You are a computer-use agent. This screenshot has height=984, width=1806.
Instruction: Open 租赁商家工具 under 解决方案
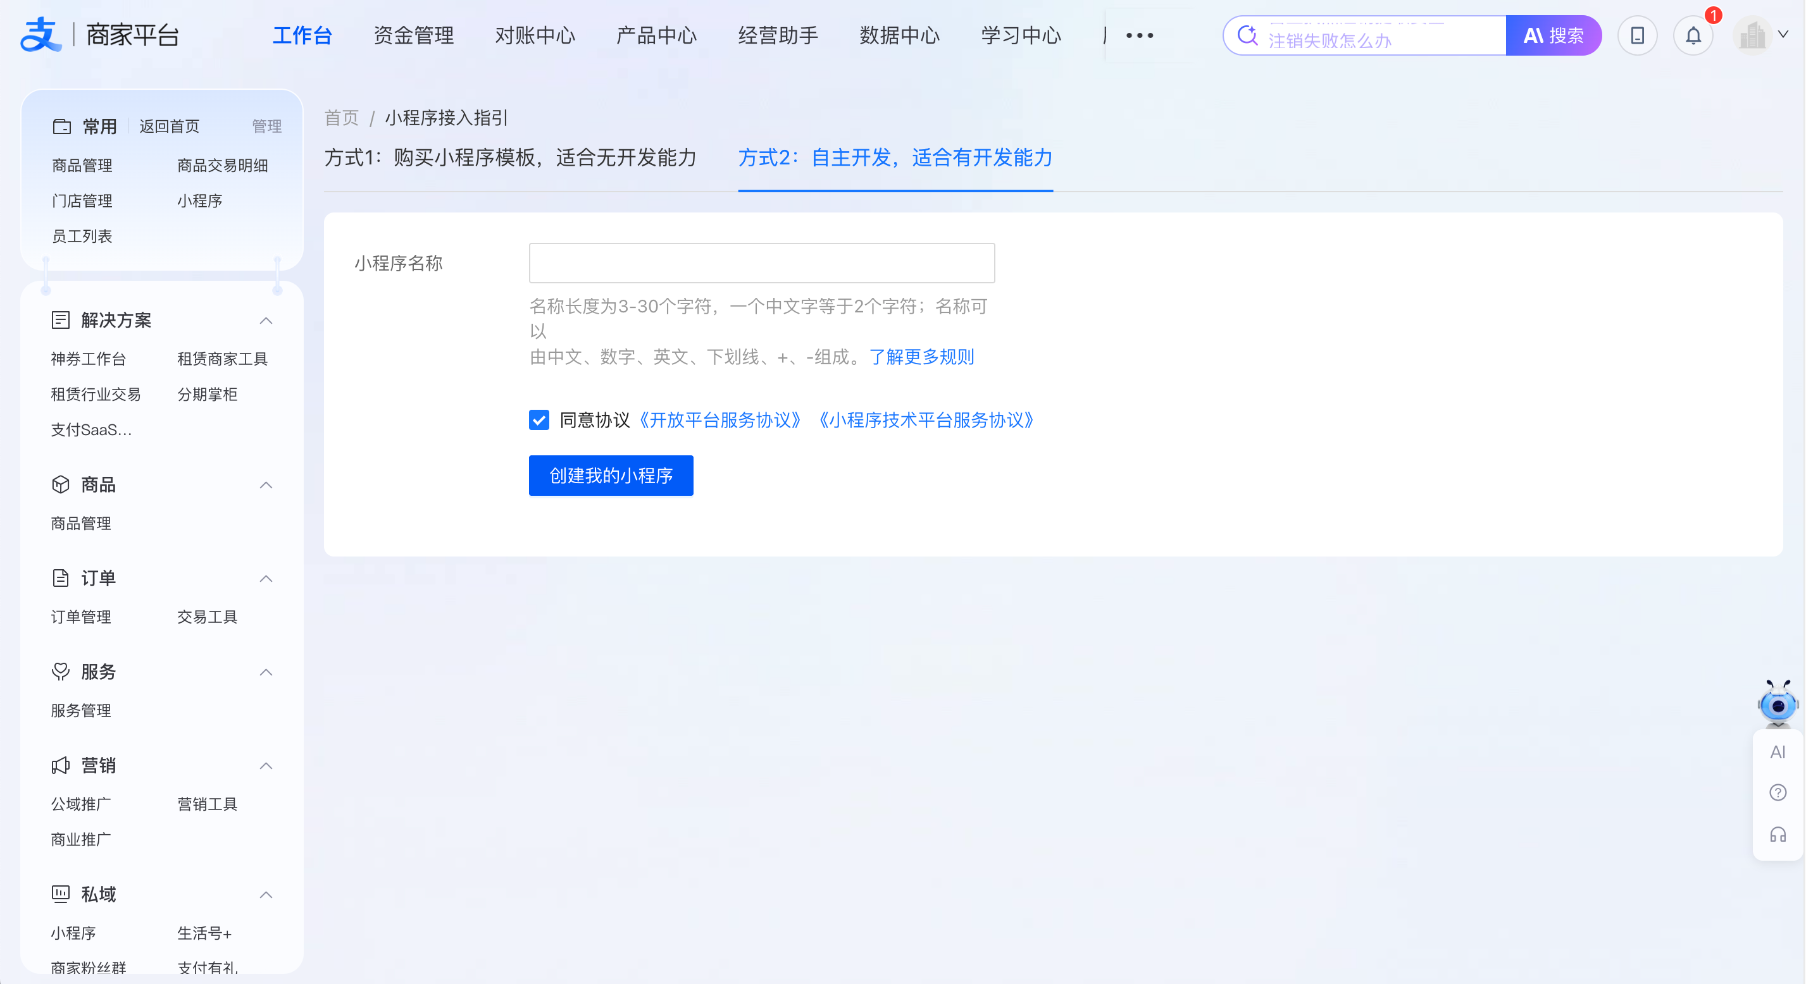click(x=222, y=359)
